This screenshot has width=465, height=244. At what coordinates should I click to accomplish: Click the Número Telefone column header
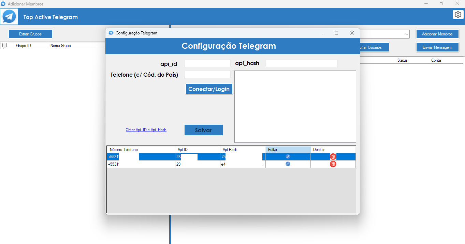[x=141, y=150]
